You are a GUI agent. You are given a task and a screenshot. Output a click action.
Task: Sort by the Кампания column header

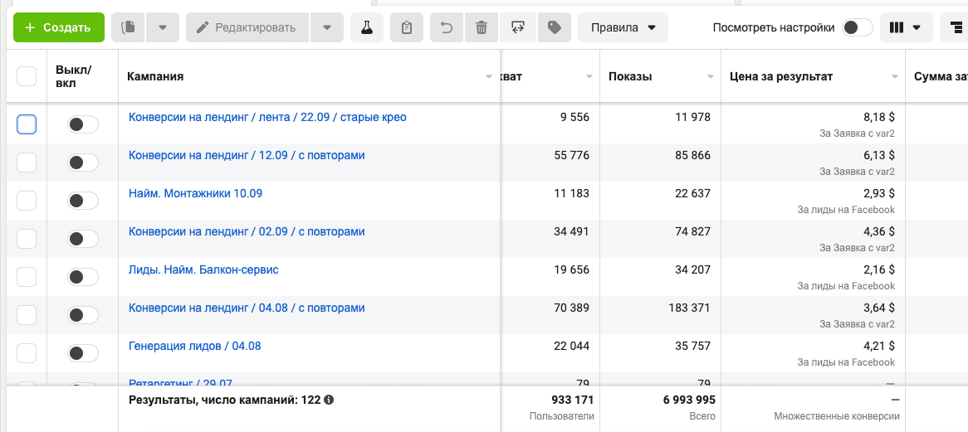click(x=155, y=76)
